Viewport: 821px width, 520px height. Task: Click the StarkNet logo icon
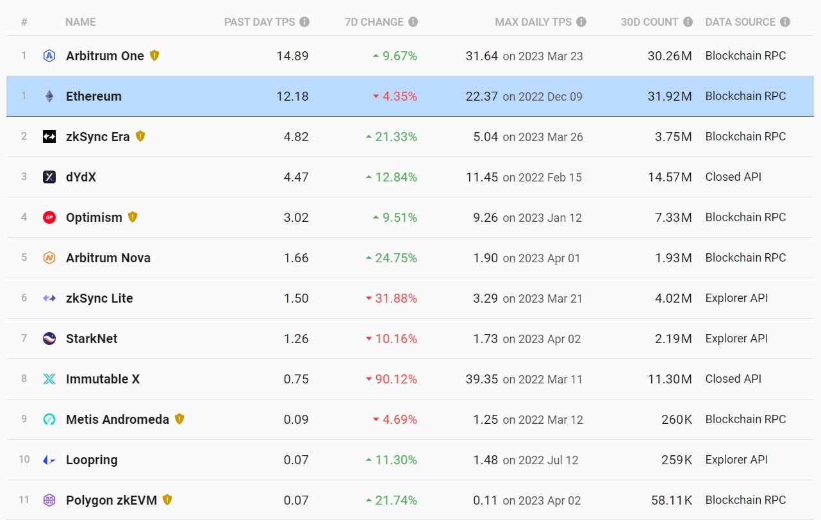click(49, 339)
